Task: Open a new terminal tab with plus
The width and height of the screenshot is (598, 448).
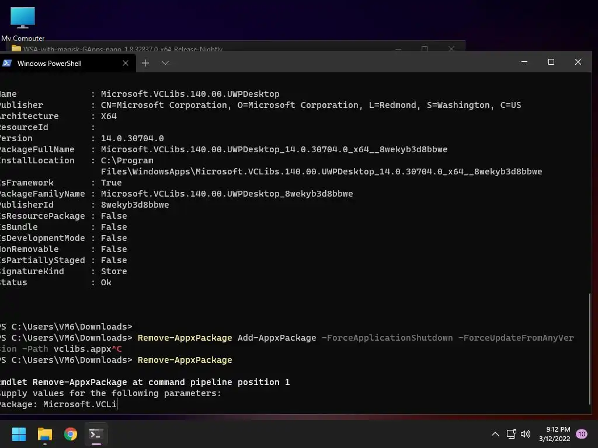Action: 145,63
